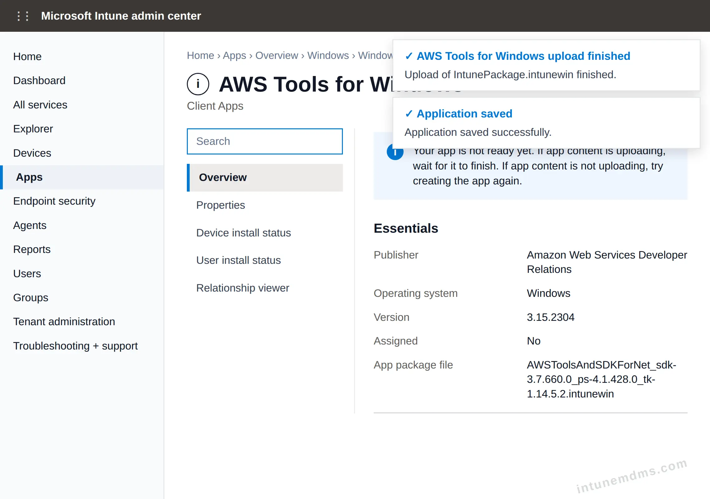Follow the Home breadcrumb link
The width and height of the screenshot is (710, 499).
pyautogui.click(x=201, y=55)
